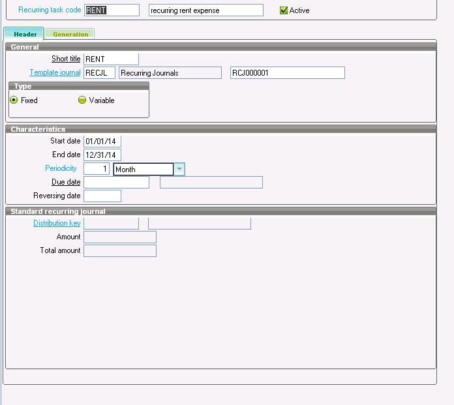Open the Periodicity unit dropdown arrow
The image size is (454, 405).
point(179,169)
